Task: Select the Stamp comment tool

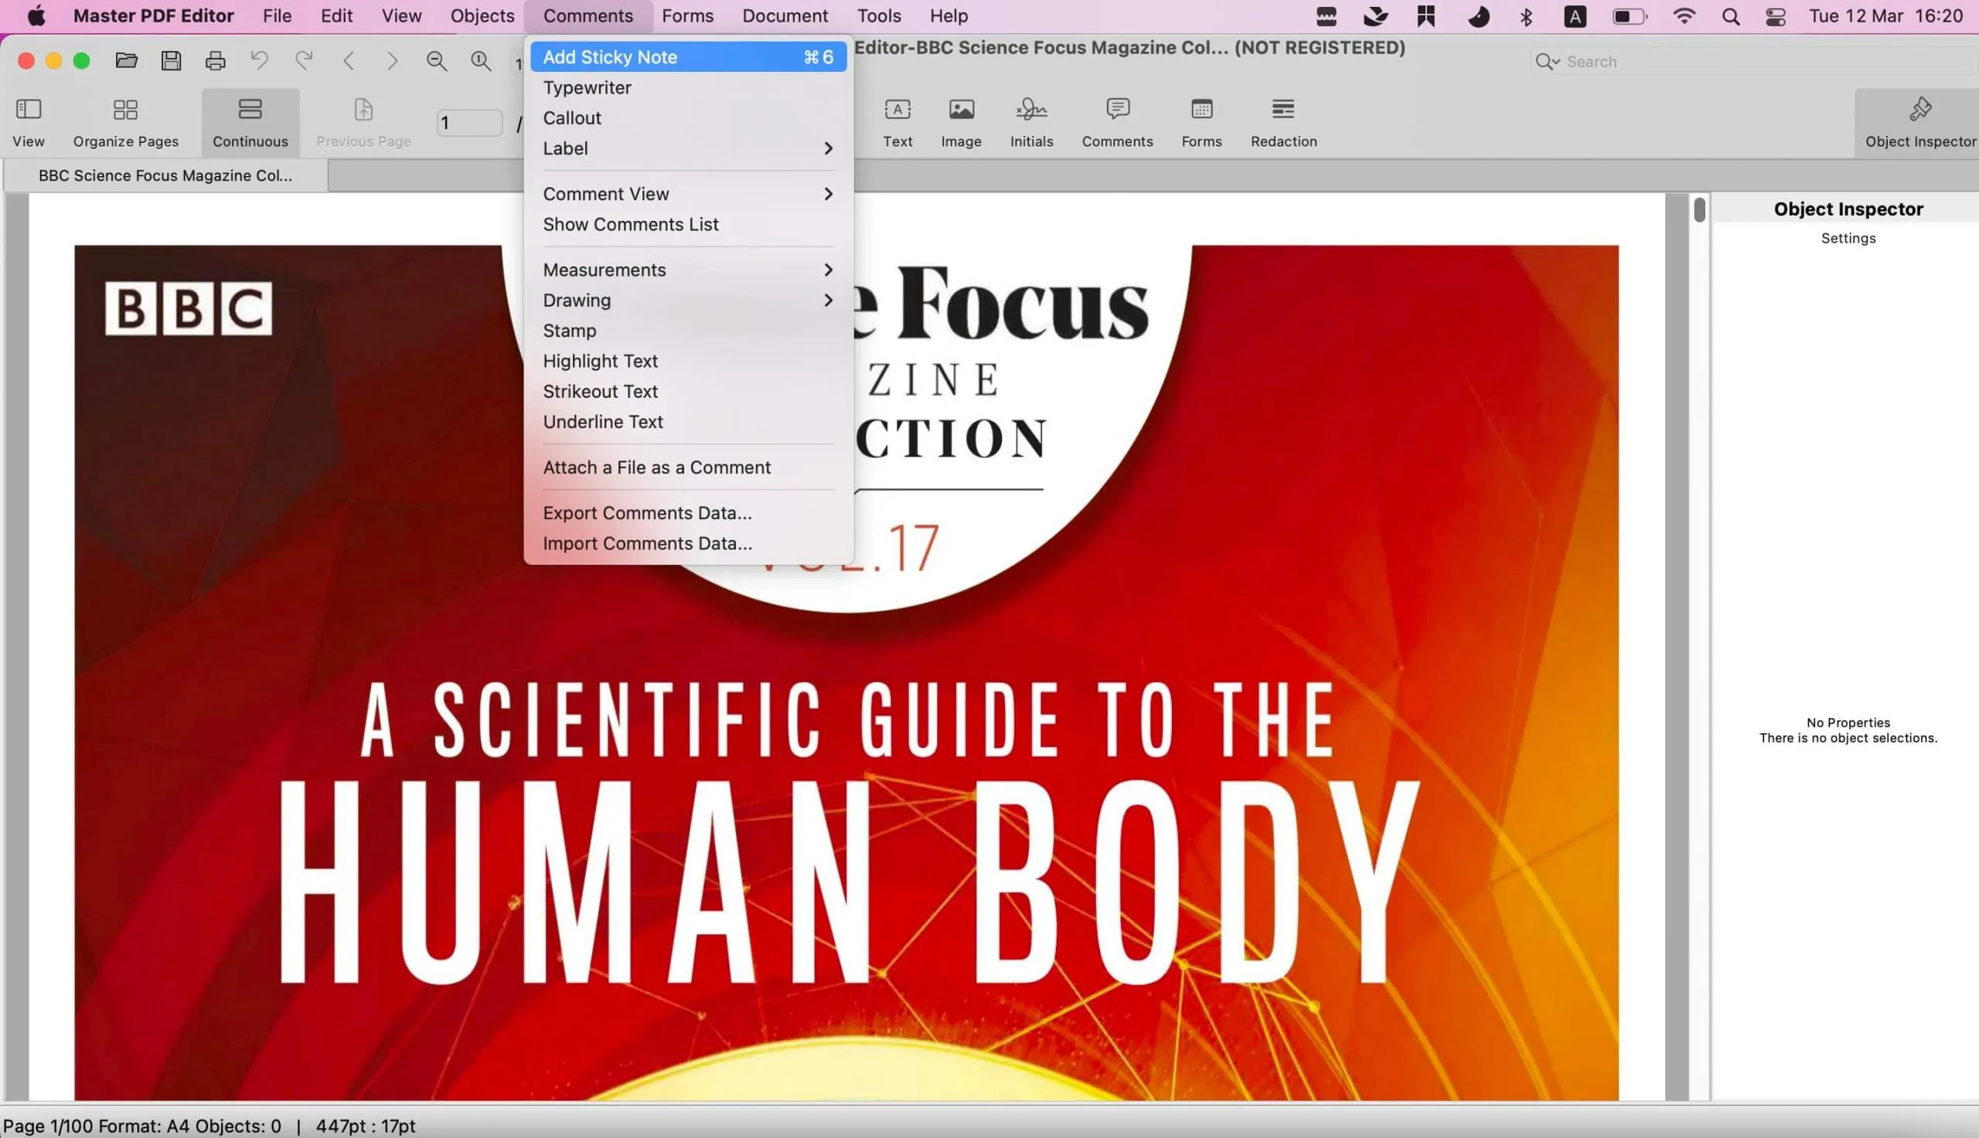Action: 571,330
